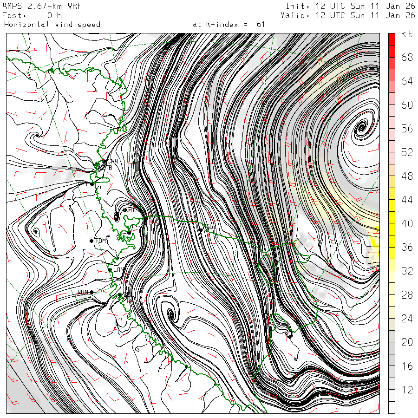Click the WHN station marker dot
Image resolution: width=418 pixels, height=418 pixels.
pyautogui.click(x=91, y=292)
